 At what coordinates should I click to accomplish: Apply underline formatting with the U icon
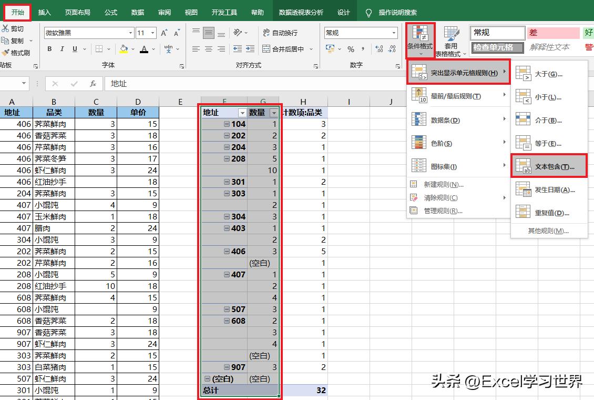point(75,49)
